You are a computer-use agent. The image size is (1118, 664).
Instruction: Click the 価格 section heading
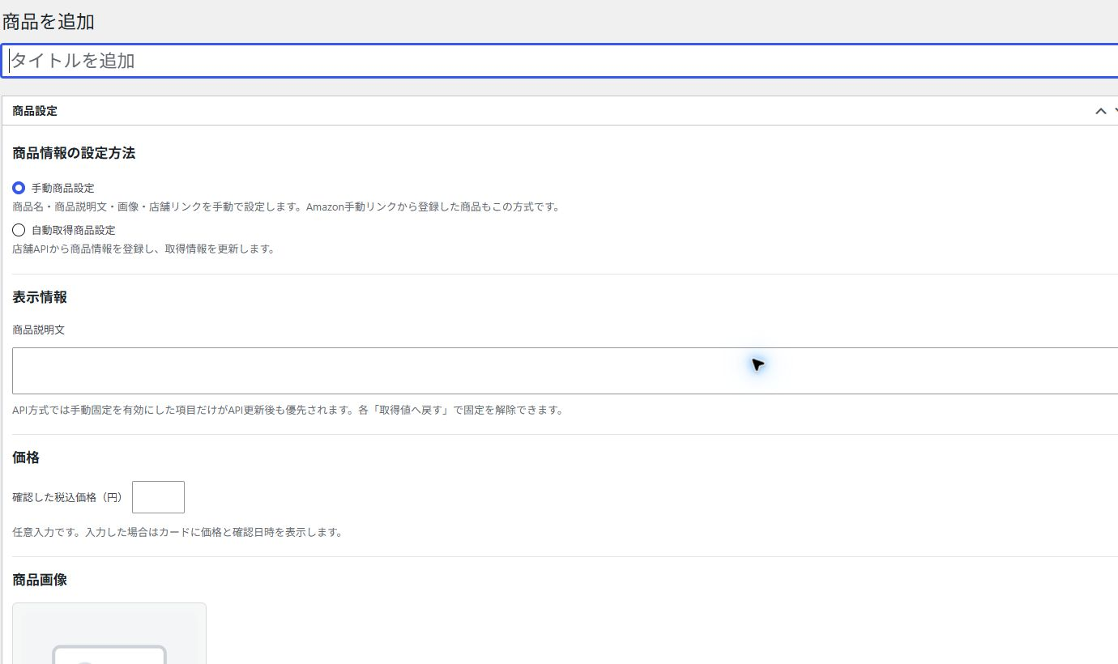[26, 458]
